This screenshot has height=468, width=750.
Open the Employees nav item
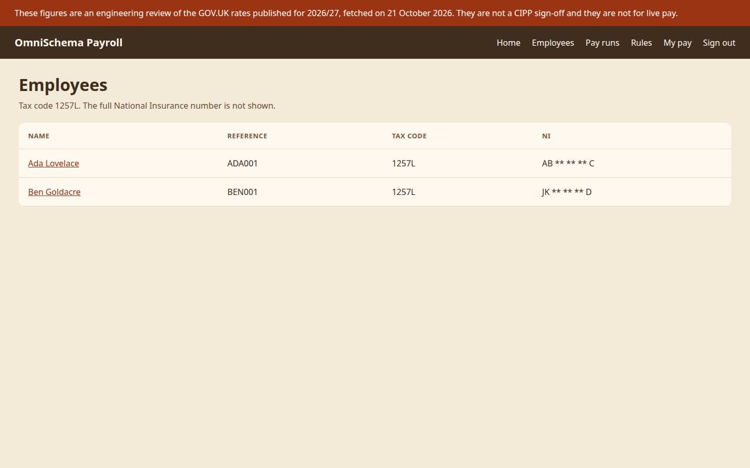point(553,43)
